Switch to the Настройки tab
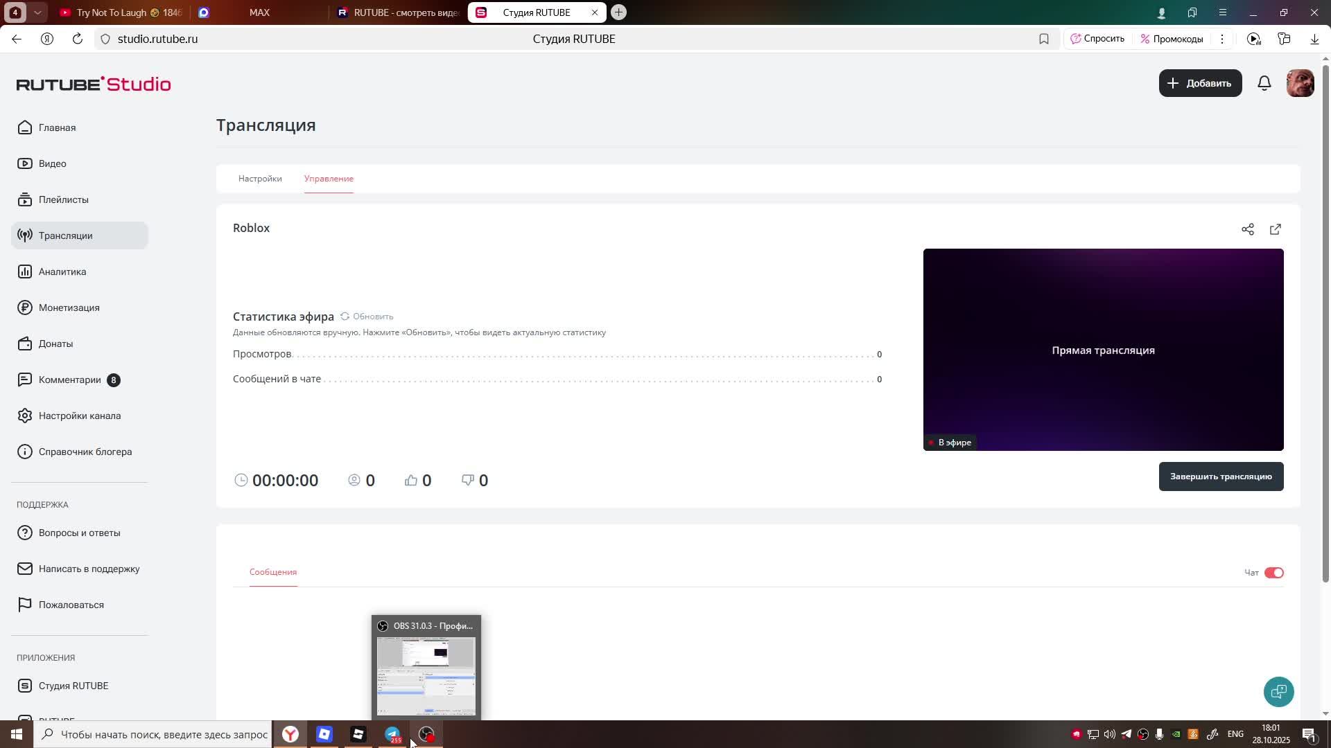 tap(260, 179)
